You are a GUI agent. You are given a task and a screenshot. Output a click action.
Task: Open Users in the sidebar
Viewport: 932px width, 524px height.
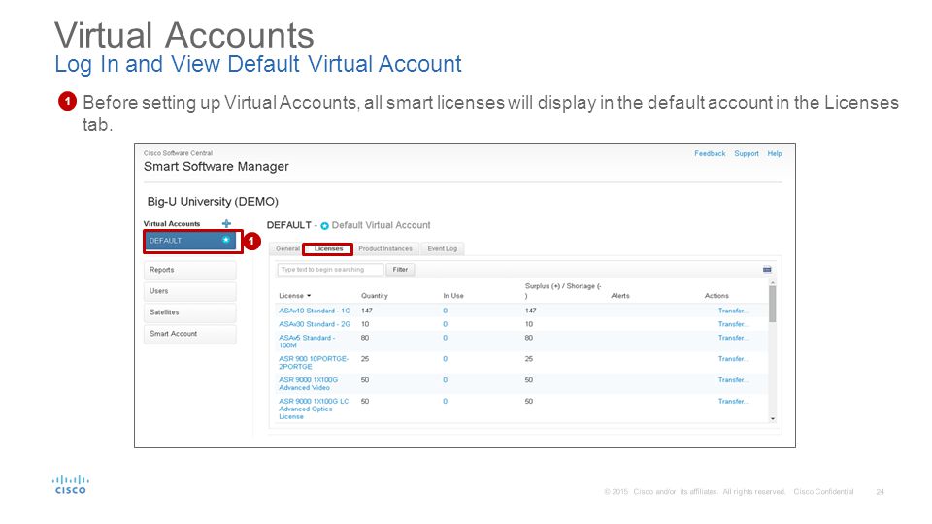[x=189, y=291]
